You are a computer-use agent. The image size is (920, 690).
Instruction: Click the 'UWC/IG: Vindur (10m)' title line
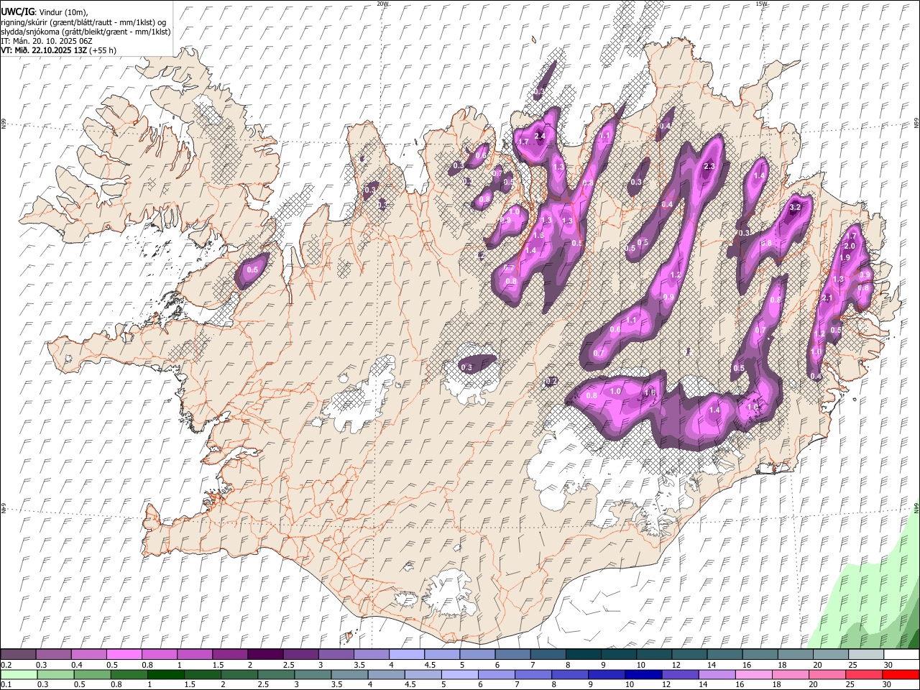[45, 12]
